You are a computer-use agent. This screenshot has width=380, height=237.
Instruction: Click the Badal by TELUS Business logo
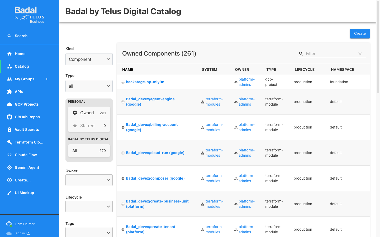point(30,15)
